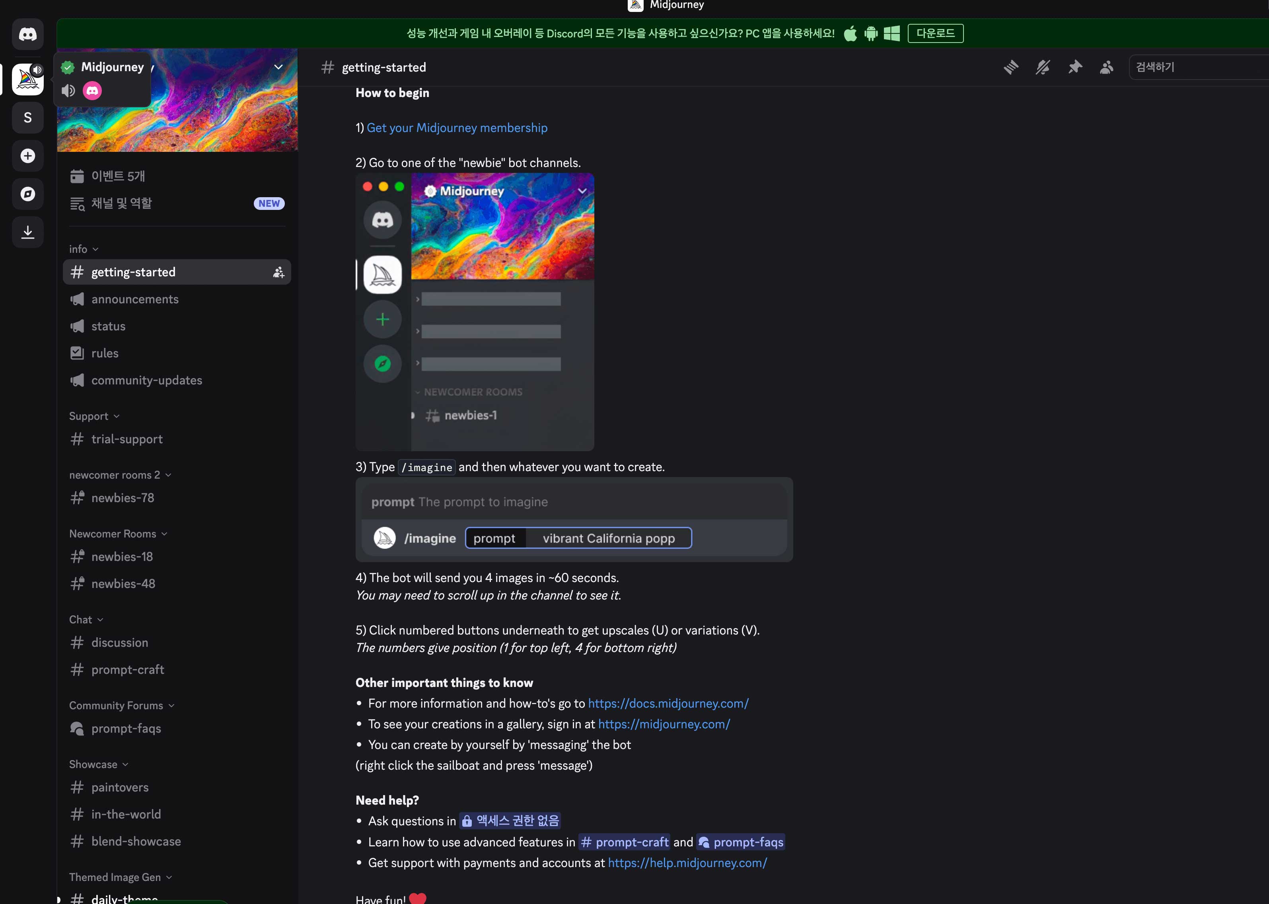Open the explore discoverable servers compass icon
Viewport: 1269px width, 904px height.
click(28, 194)
